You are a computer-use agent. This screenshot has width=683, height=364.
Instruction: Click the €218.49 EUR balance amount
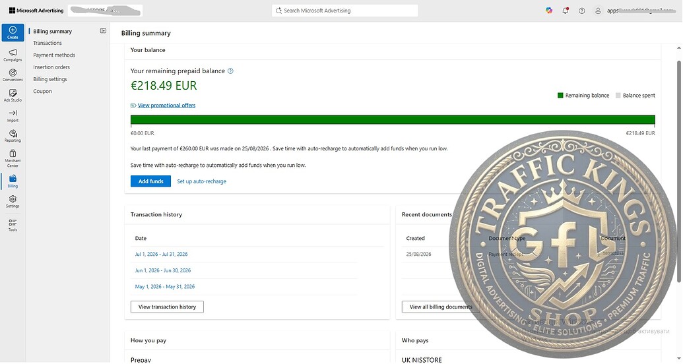pos(164,85)
